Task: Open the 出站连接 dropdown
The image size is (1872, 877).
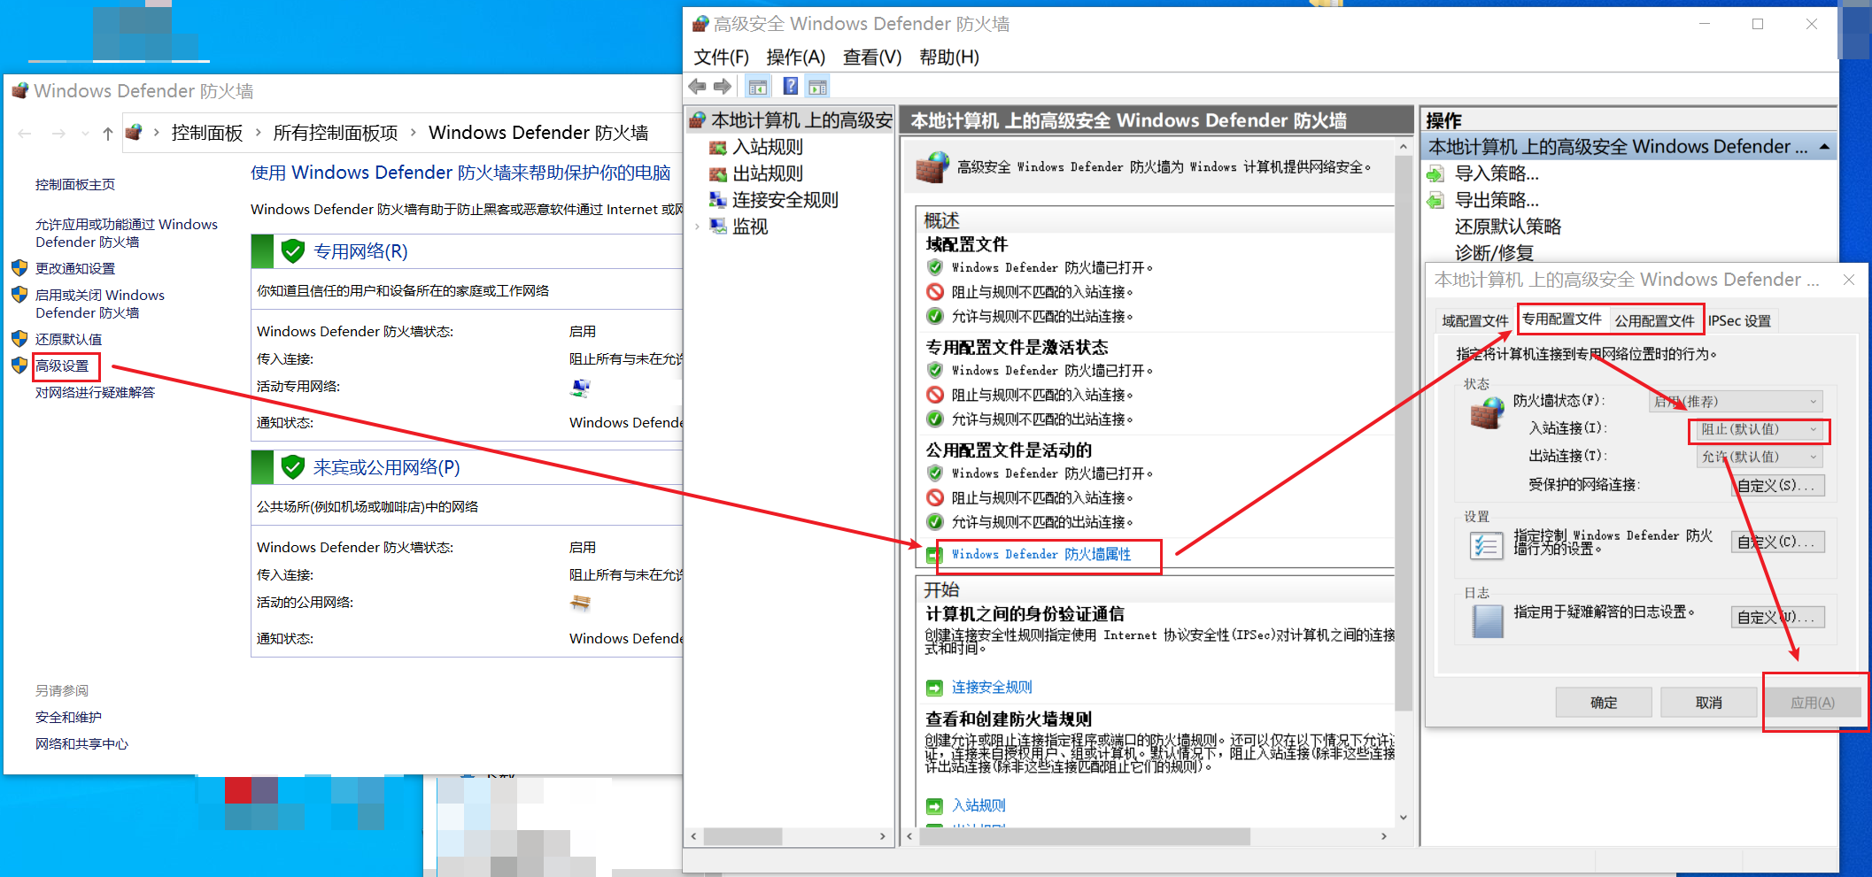Action: click(x=1759, y=457)
